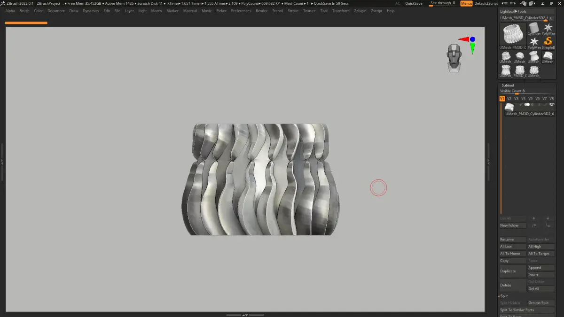This screenshot has height=317, width=564.
Task: Click the AC indicator in title bar
Action: pos(398,3)
